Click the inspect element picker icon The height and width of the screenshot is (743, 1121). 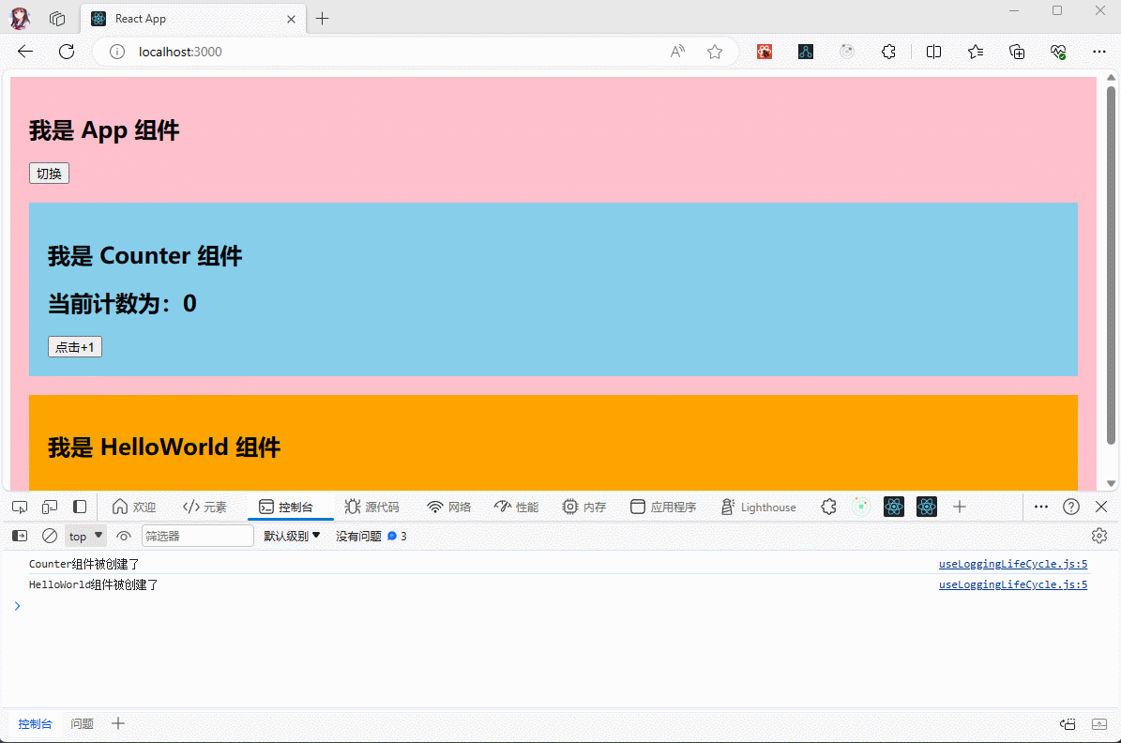tap(20, 507)
